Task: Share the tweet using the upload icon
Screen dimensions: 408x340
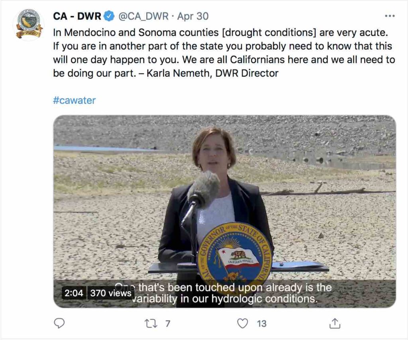Action: pyautogui.click(x=335, y=323)
